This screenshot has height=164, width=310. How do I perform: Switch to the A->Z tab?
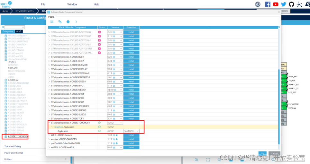(x=19, y=31)
